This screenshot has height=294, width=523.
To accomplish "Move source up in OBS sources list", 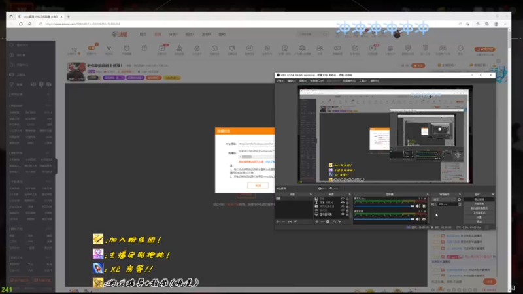I will (x=334, y=221).
